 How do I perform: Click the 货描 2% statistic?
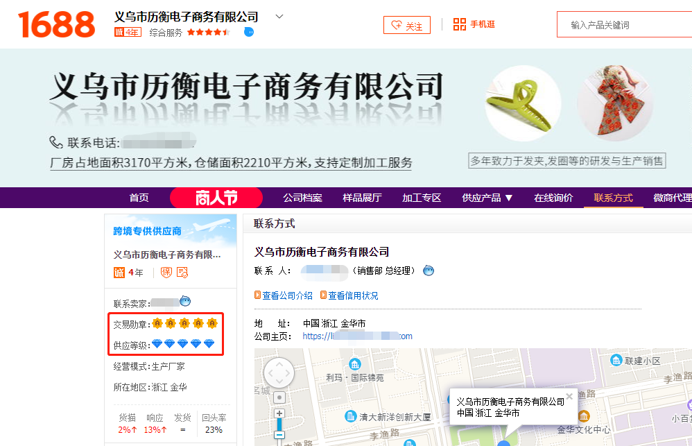pyautogui.click(x=128, y=424)
